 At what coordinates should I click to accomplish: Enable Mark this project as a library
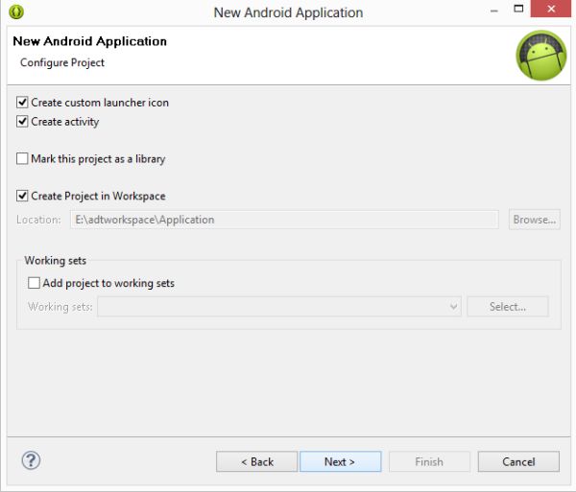coord(23,158)
